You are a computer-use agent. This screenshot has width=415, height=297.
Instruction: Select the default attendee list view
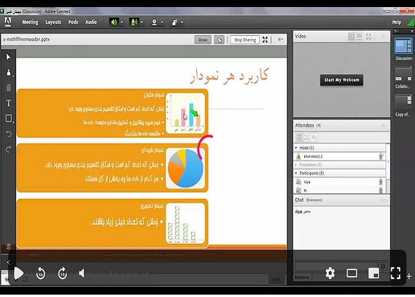[299, 137]
